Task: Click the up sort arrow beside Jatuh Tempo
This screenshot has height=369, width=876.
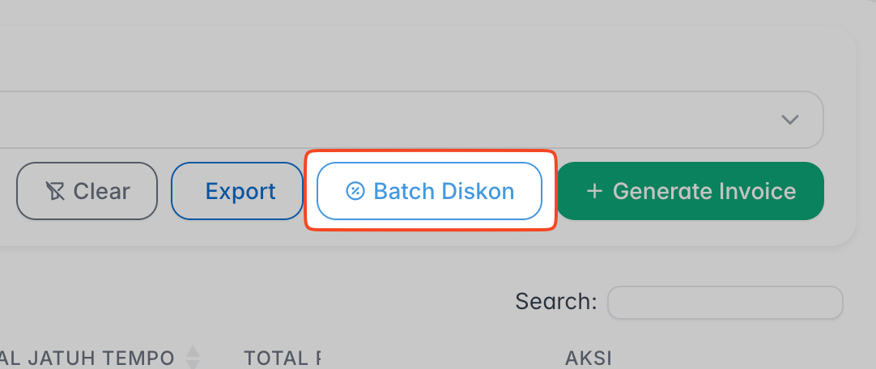Action: (x=193, y=351)
